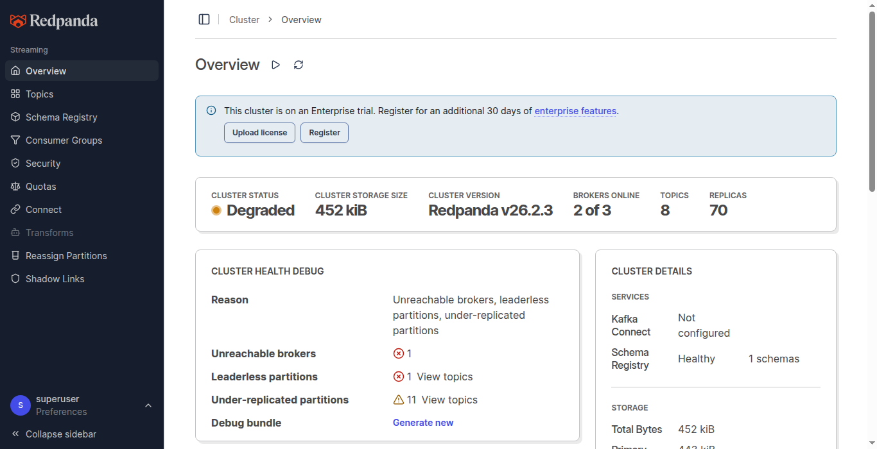This screenshot has width=877, height=449.
Task: Click the Preferences text under superuser
Action: point(61,412)
